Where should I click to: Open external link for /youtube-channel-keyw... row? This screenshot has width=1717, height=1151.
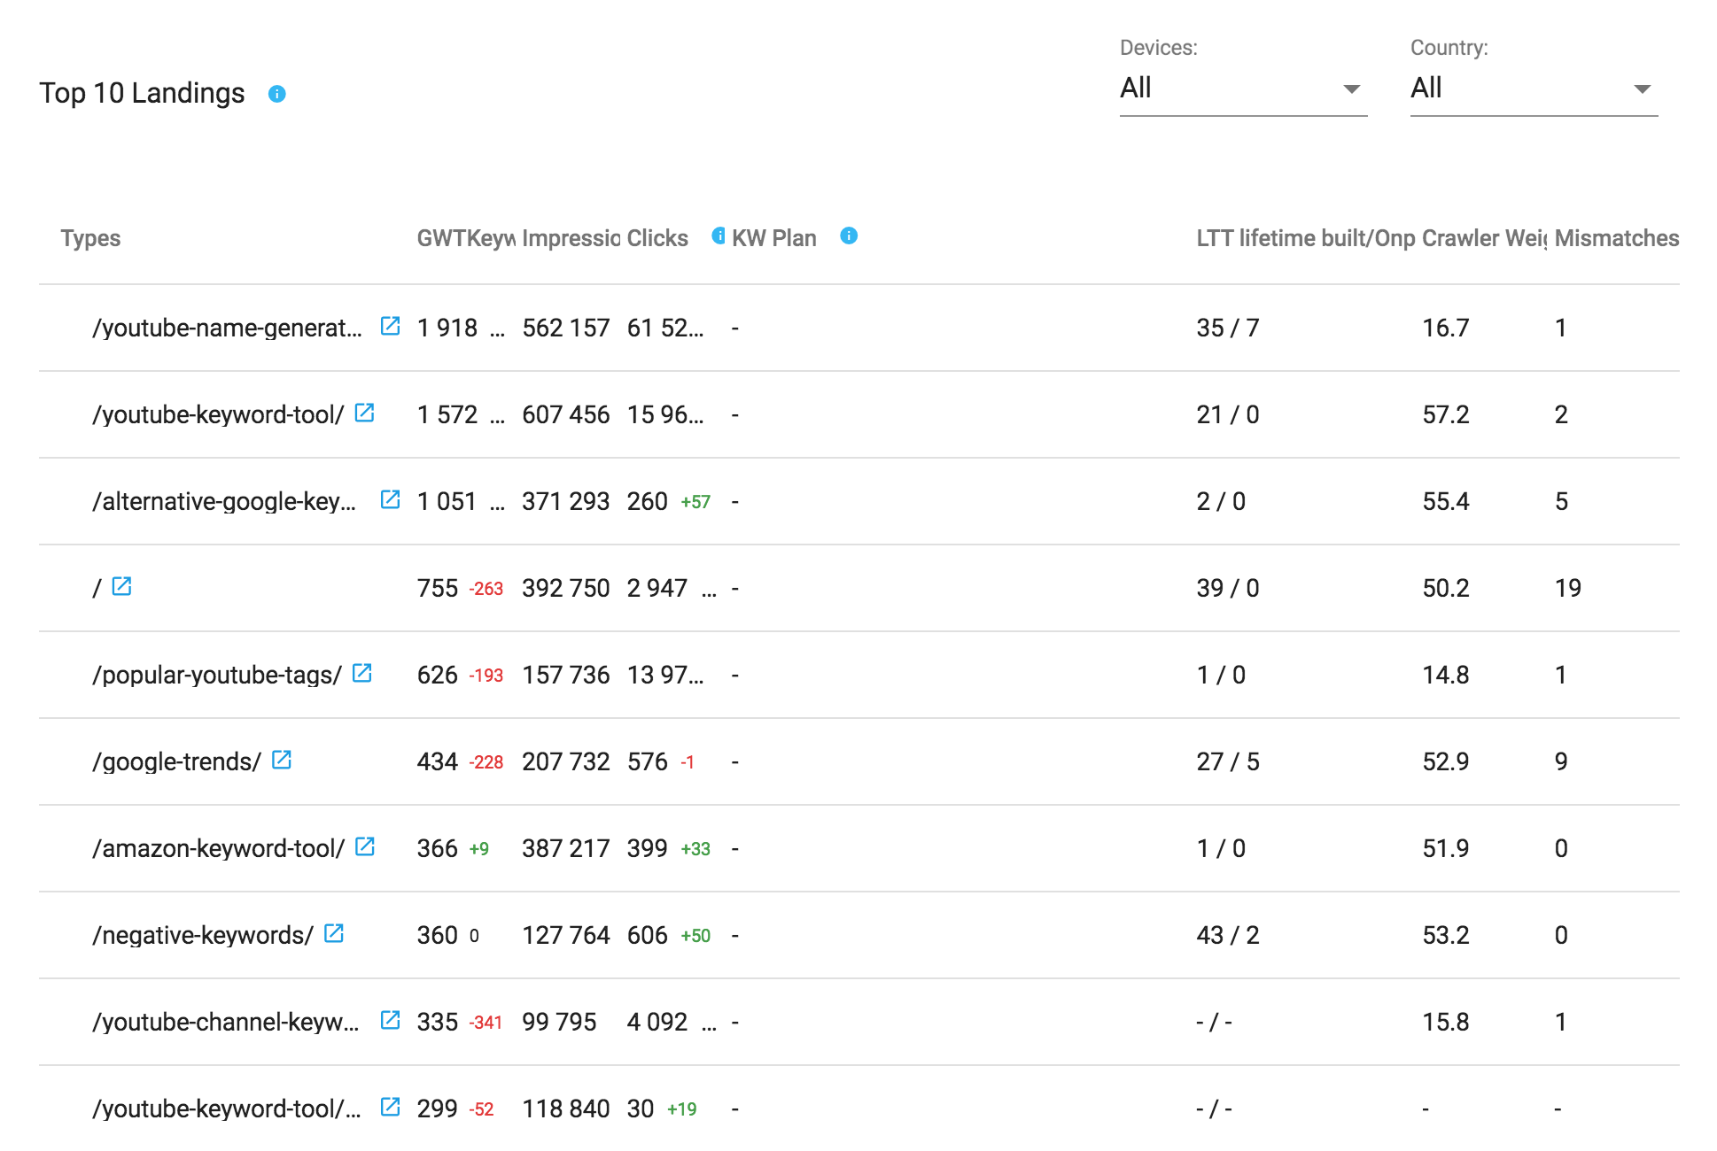[390, 1020]
